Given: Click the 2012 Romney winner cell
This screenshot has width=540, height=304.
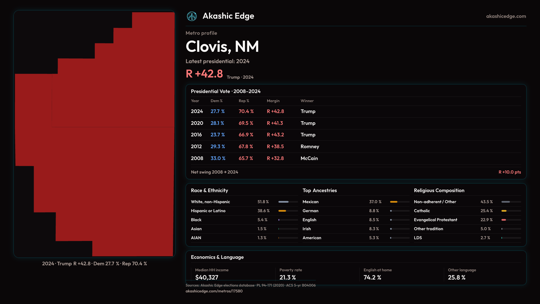Looking at the screenshot, I should tap(310, 147).
